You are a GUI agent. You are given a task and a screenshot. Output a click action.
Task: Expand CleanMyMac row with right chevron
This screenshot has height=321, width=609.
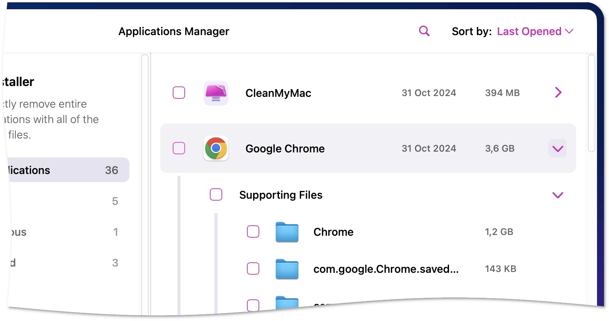tap(558, 93)
